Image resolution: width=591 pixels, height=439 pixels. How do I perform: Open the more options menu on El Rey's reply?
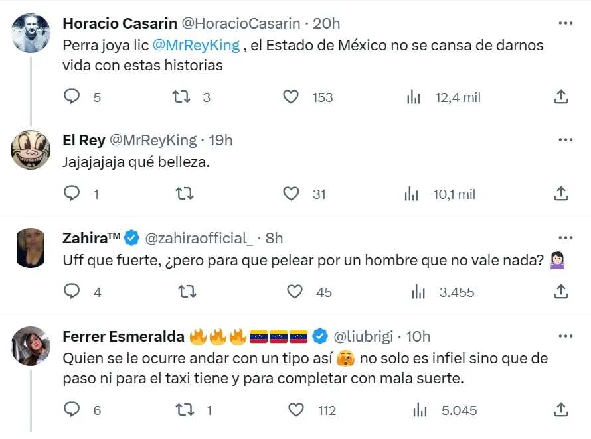click(566, 139)
